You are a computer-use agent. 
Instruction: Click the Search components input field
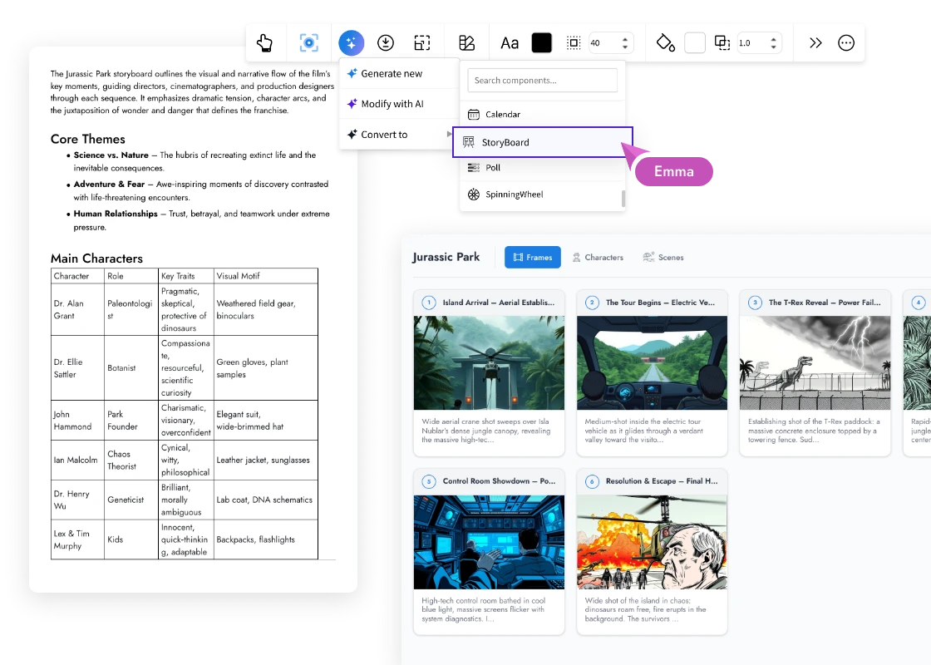[x=542, y=81]
